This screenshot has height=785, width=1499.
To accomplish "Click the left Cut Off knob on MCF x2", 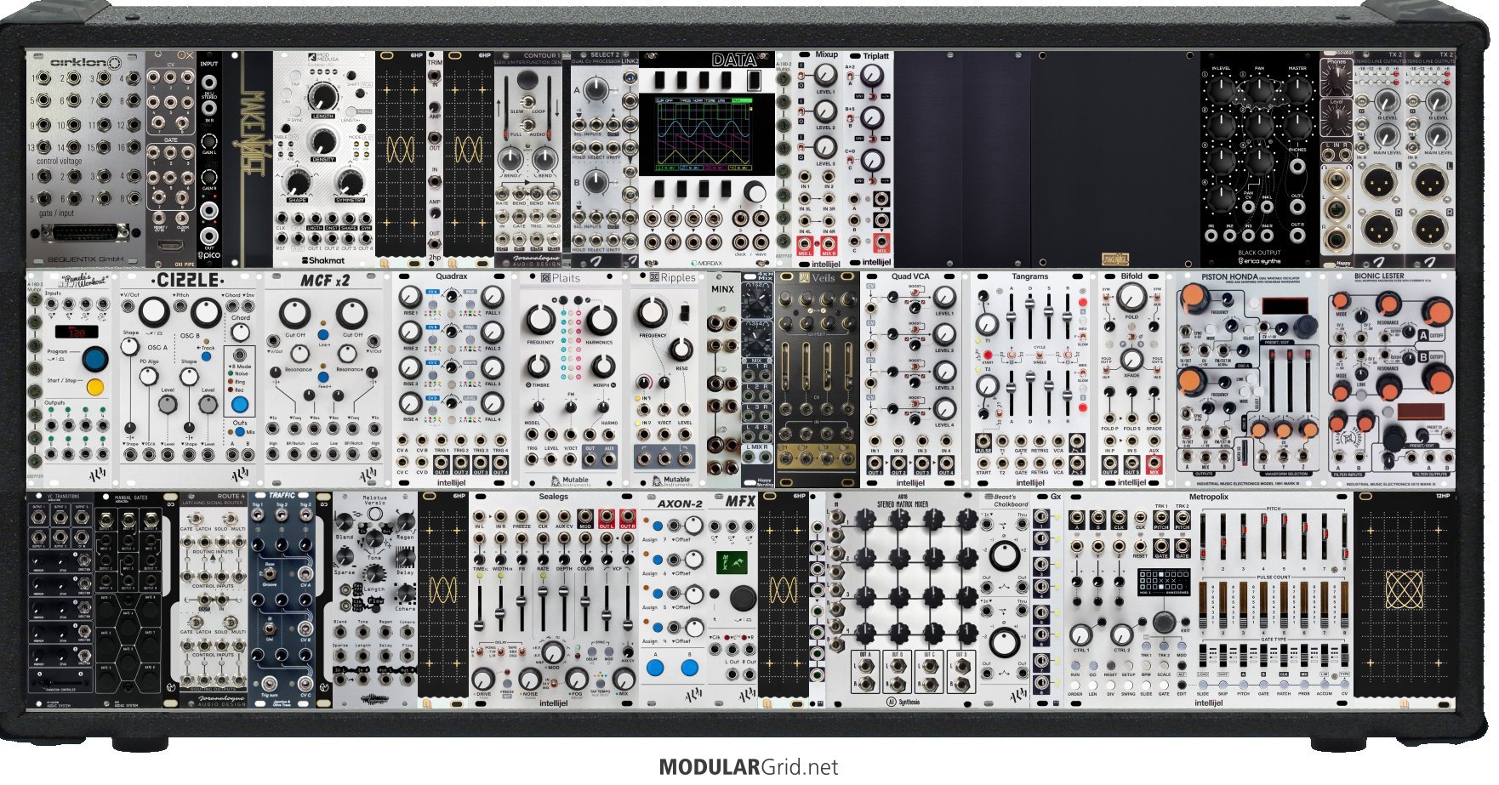I will [294, 315].
